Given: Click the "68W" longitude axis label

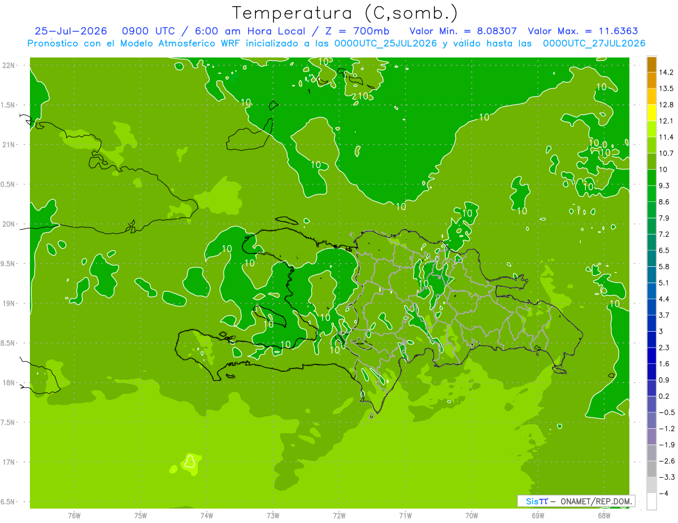Looking at the screenshot, I should (604, 515).
